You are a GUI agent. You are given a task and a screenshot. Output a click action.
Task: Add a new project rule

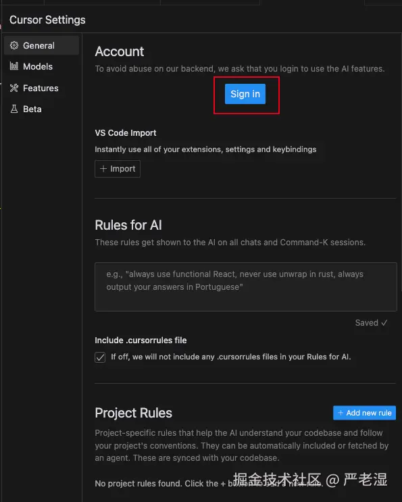pyautogui.click(x=365, y=413)
